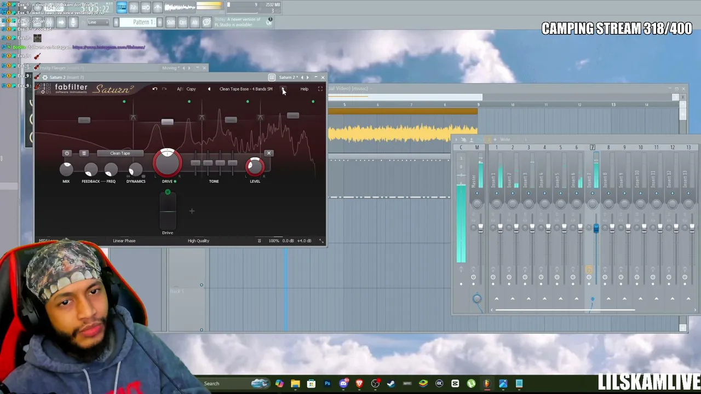Toggle High Quality mode
The image size is (701, 394).
(198, 241)
